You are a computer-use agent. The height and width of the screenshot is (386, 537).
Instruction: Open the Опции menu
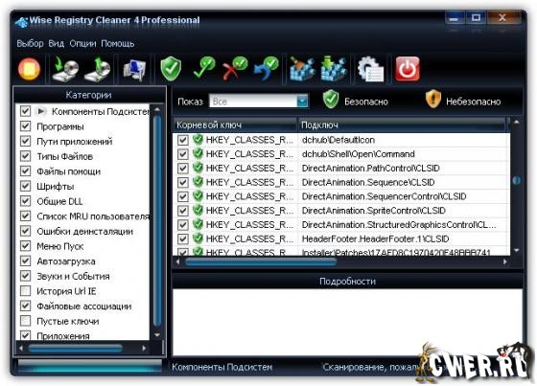(82, 43)
